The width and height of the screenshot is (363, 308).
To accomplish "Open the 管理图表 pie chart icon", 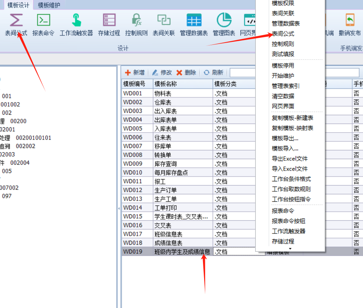I will (224, 20).
